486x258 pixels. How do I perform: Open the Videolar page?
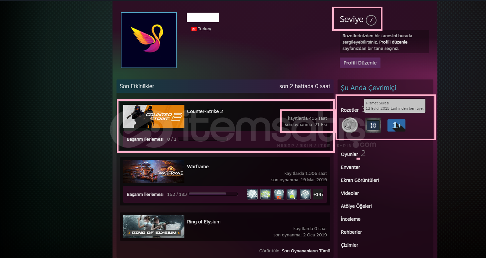(x=350, y=193)
